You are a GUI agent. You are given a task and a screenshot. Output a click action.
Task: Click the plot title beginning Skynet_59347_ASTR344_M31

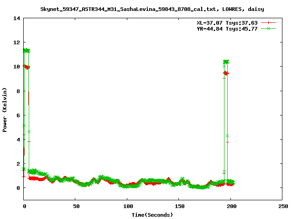[152, 9]
